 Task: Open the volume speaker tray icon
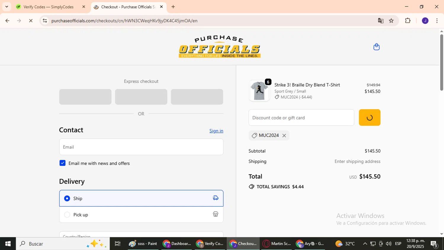click(388, 244)
